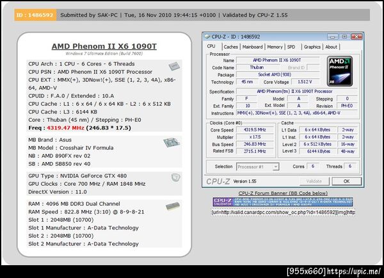
Task: Click the Instructions field in CPU-Z
Action: coord(296,113)
